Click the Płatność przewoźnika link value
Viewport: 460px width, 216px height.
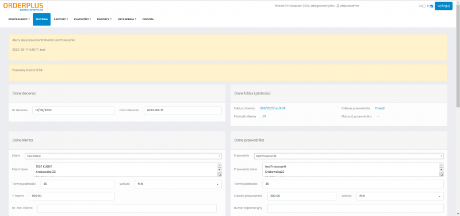[378, 116]
